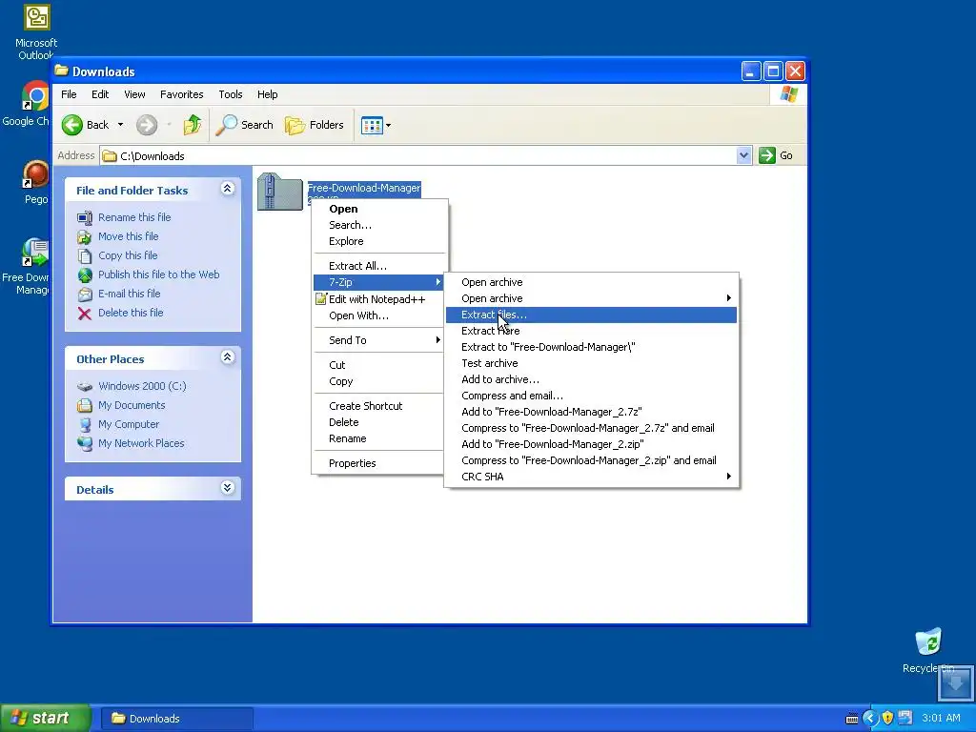Viewport: 976px width, 732px height.
Task: Select Extract Here in 7-Zip menu
Action: coord(591,331)
